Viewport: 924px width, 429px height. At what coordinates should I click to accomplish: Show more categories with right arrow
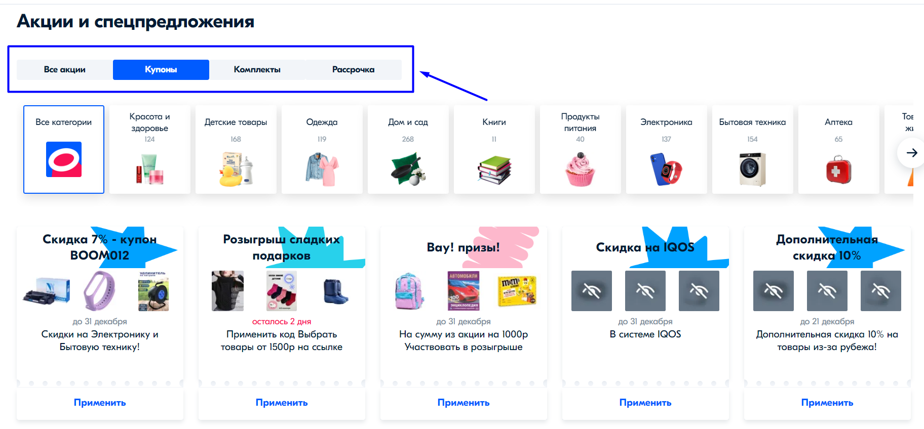[x=911, y=153]
